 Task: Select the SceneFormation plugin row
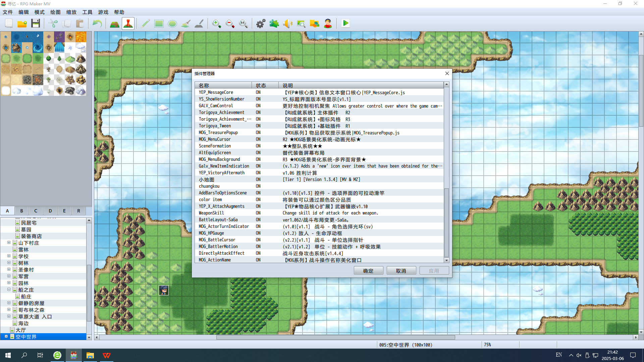point(319,146)
